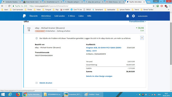Click the DEU language indicator
The height and width of the screenshot is (97, 172).
pos(159,95)
